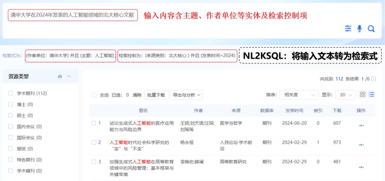Select checkbox for result row 1

coord(94,123)
